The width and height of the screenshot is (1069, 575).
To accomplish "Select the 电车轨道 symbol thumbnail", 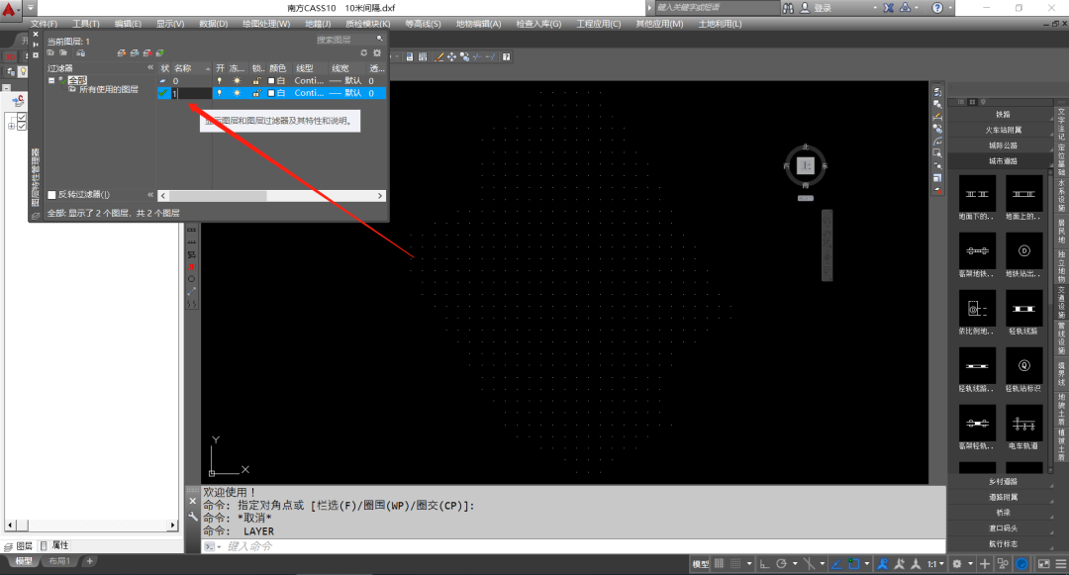I will [1024, 423].
